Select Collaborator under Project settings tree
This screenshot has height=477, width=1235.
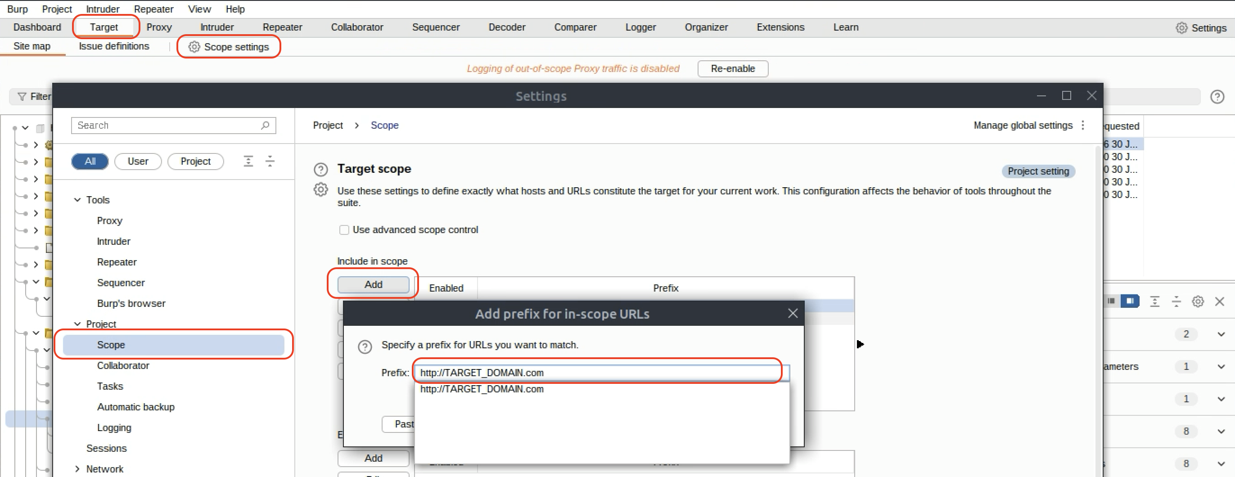point(123,366)
